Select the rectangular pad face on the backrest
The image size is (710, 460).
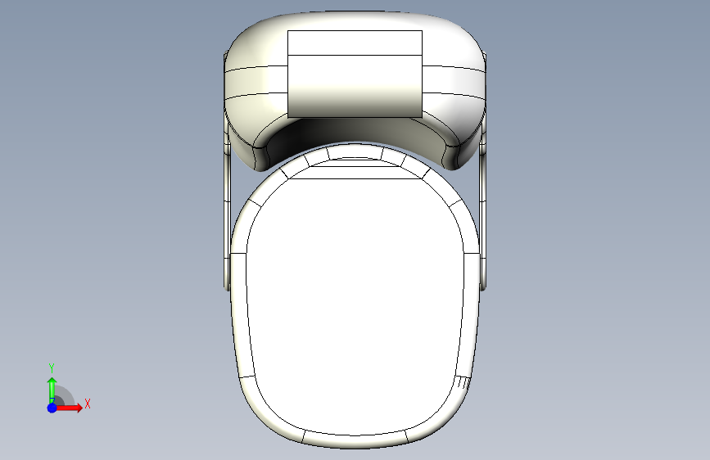[x=355, y=86]
